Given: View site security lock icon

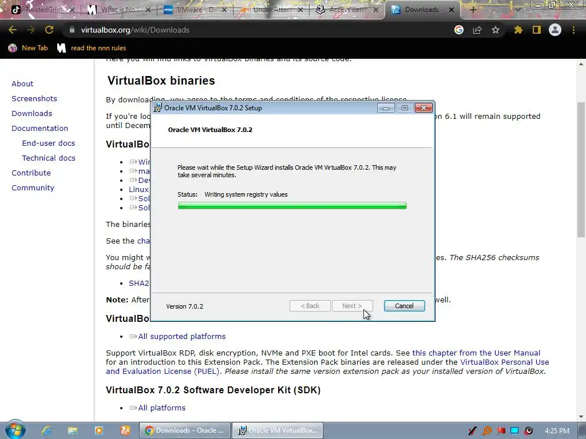Looking at the screenshot, I should [x=72, y=30].
